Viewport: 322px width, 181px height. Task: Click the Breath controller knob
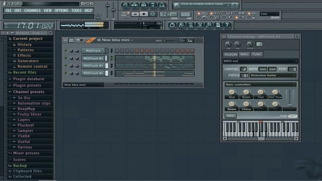[x=246, y=92]
